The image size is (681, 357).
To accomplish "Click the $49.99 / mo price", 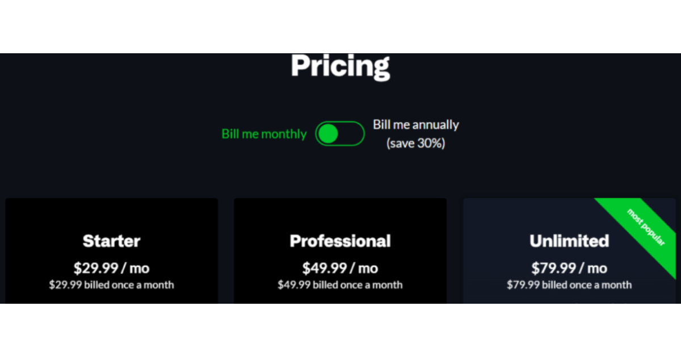I will click(340, 268).
